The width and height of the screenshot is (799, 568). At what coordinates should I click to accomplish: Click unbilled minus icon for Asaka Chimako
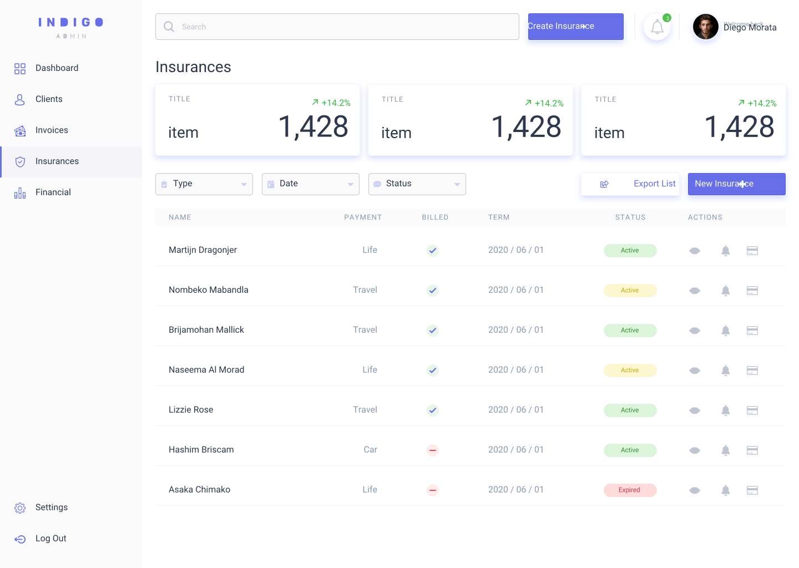[x=433, y=490]
